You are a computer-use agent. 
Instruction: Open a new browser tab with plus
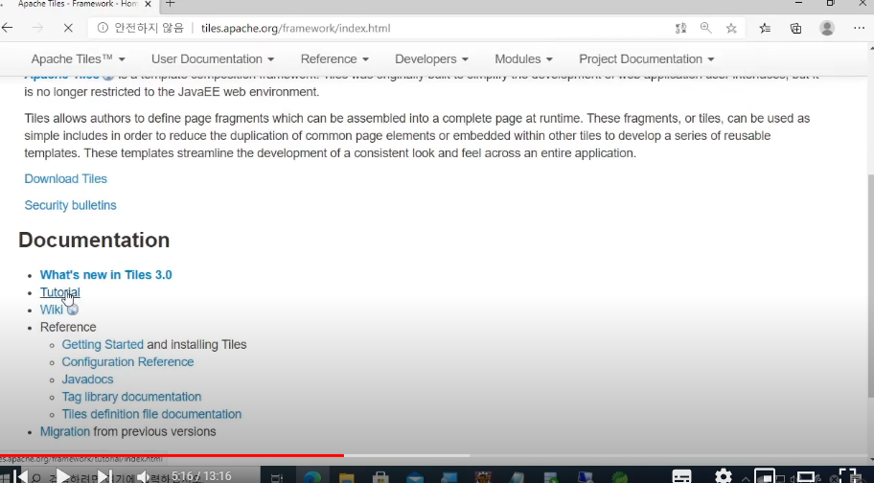(x=171, y=4)
